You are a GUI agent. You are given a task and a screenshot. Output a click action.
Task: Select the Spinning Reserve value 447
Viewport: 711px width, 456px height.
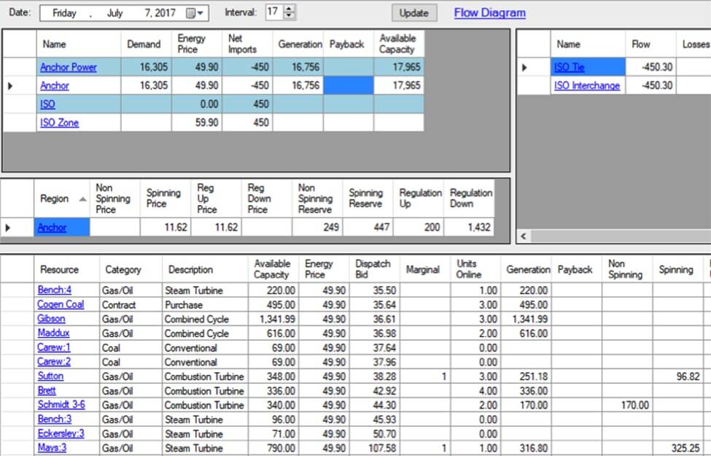pyautogui.click(x=368, y=228)
